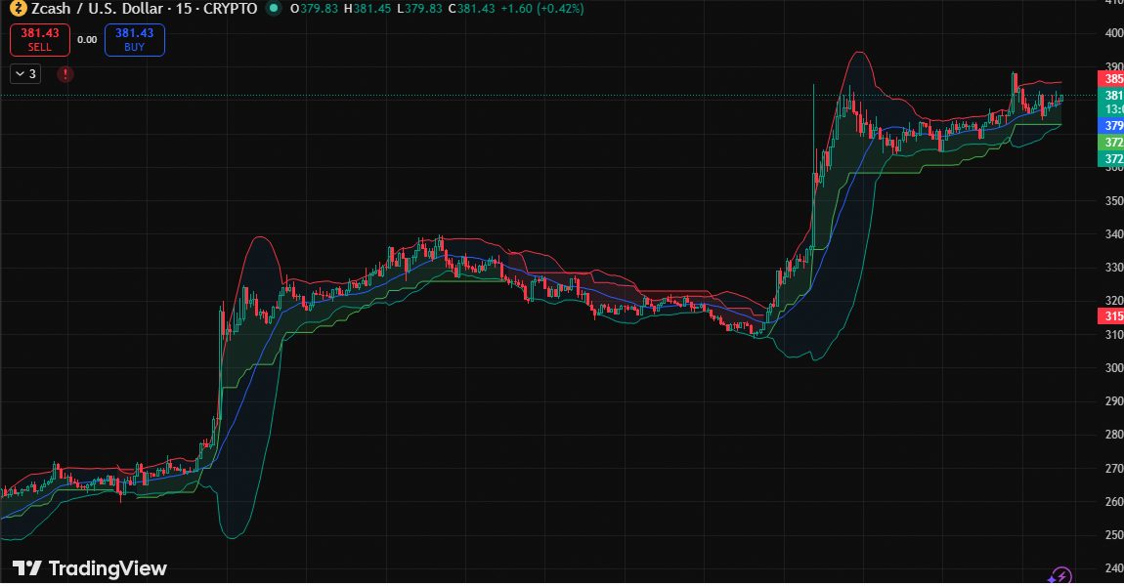The width and height of the screenshot is (1124, 586).
Task: Select the red 385 price label
Action: point(1111,79)
